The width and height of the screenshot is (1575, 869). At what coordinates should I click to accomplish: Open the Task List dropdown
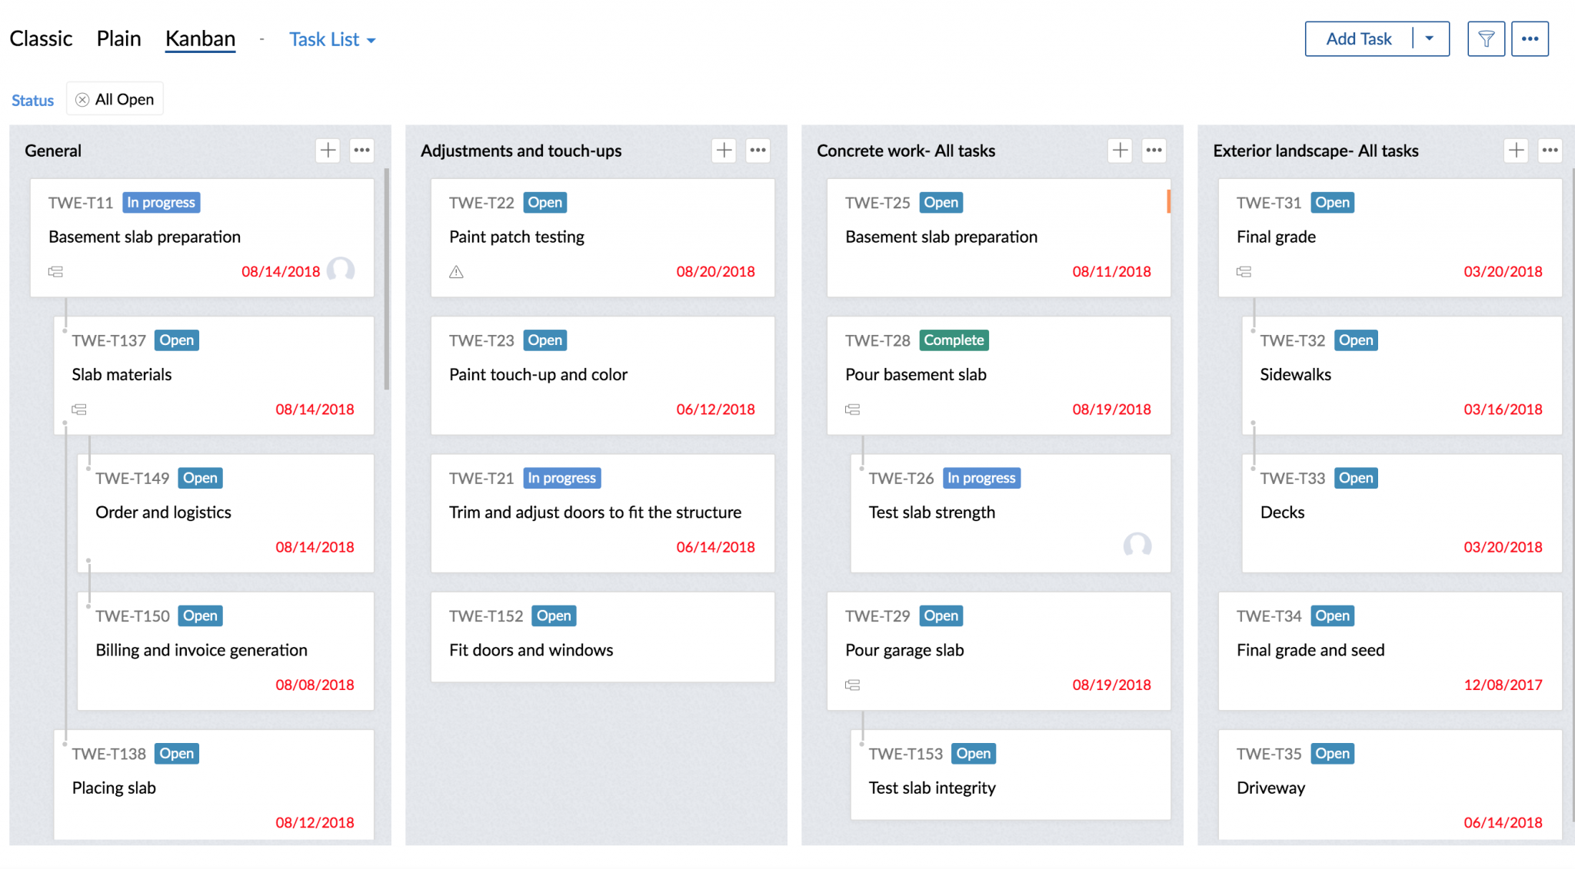[x=332, y=39]
